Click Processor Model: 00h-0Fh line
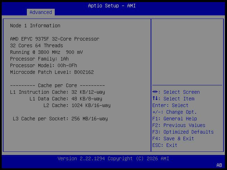The width and height of the screenshot is (227, 170). 44,65
